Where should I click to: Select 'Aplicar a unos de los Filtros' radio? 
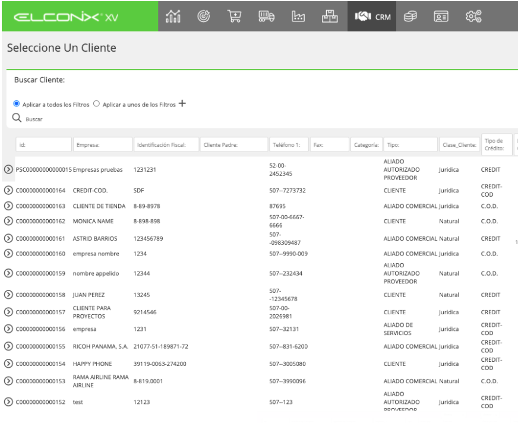[x=96, y=104]
